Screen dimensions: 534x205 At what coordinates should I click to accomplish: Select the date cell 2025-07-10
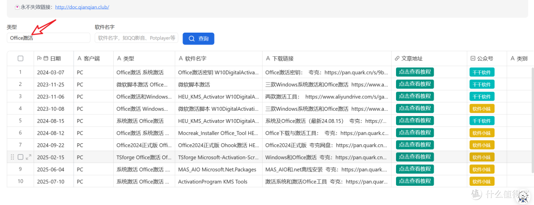(54, 182)
